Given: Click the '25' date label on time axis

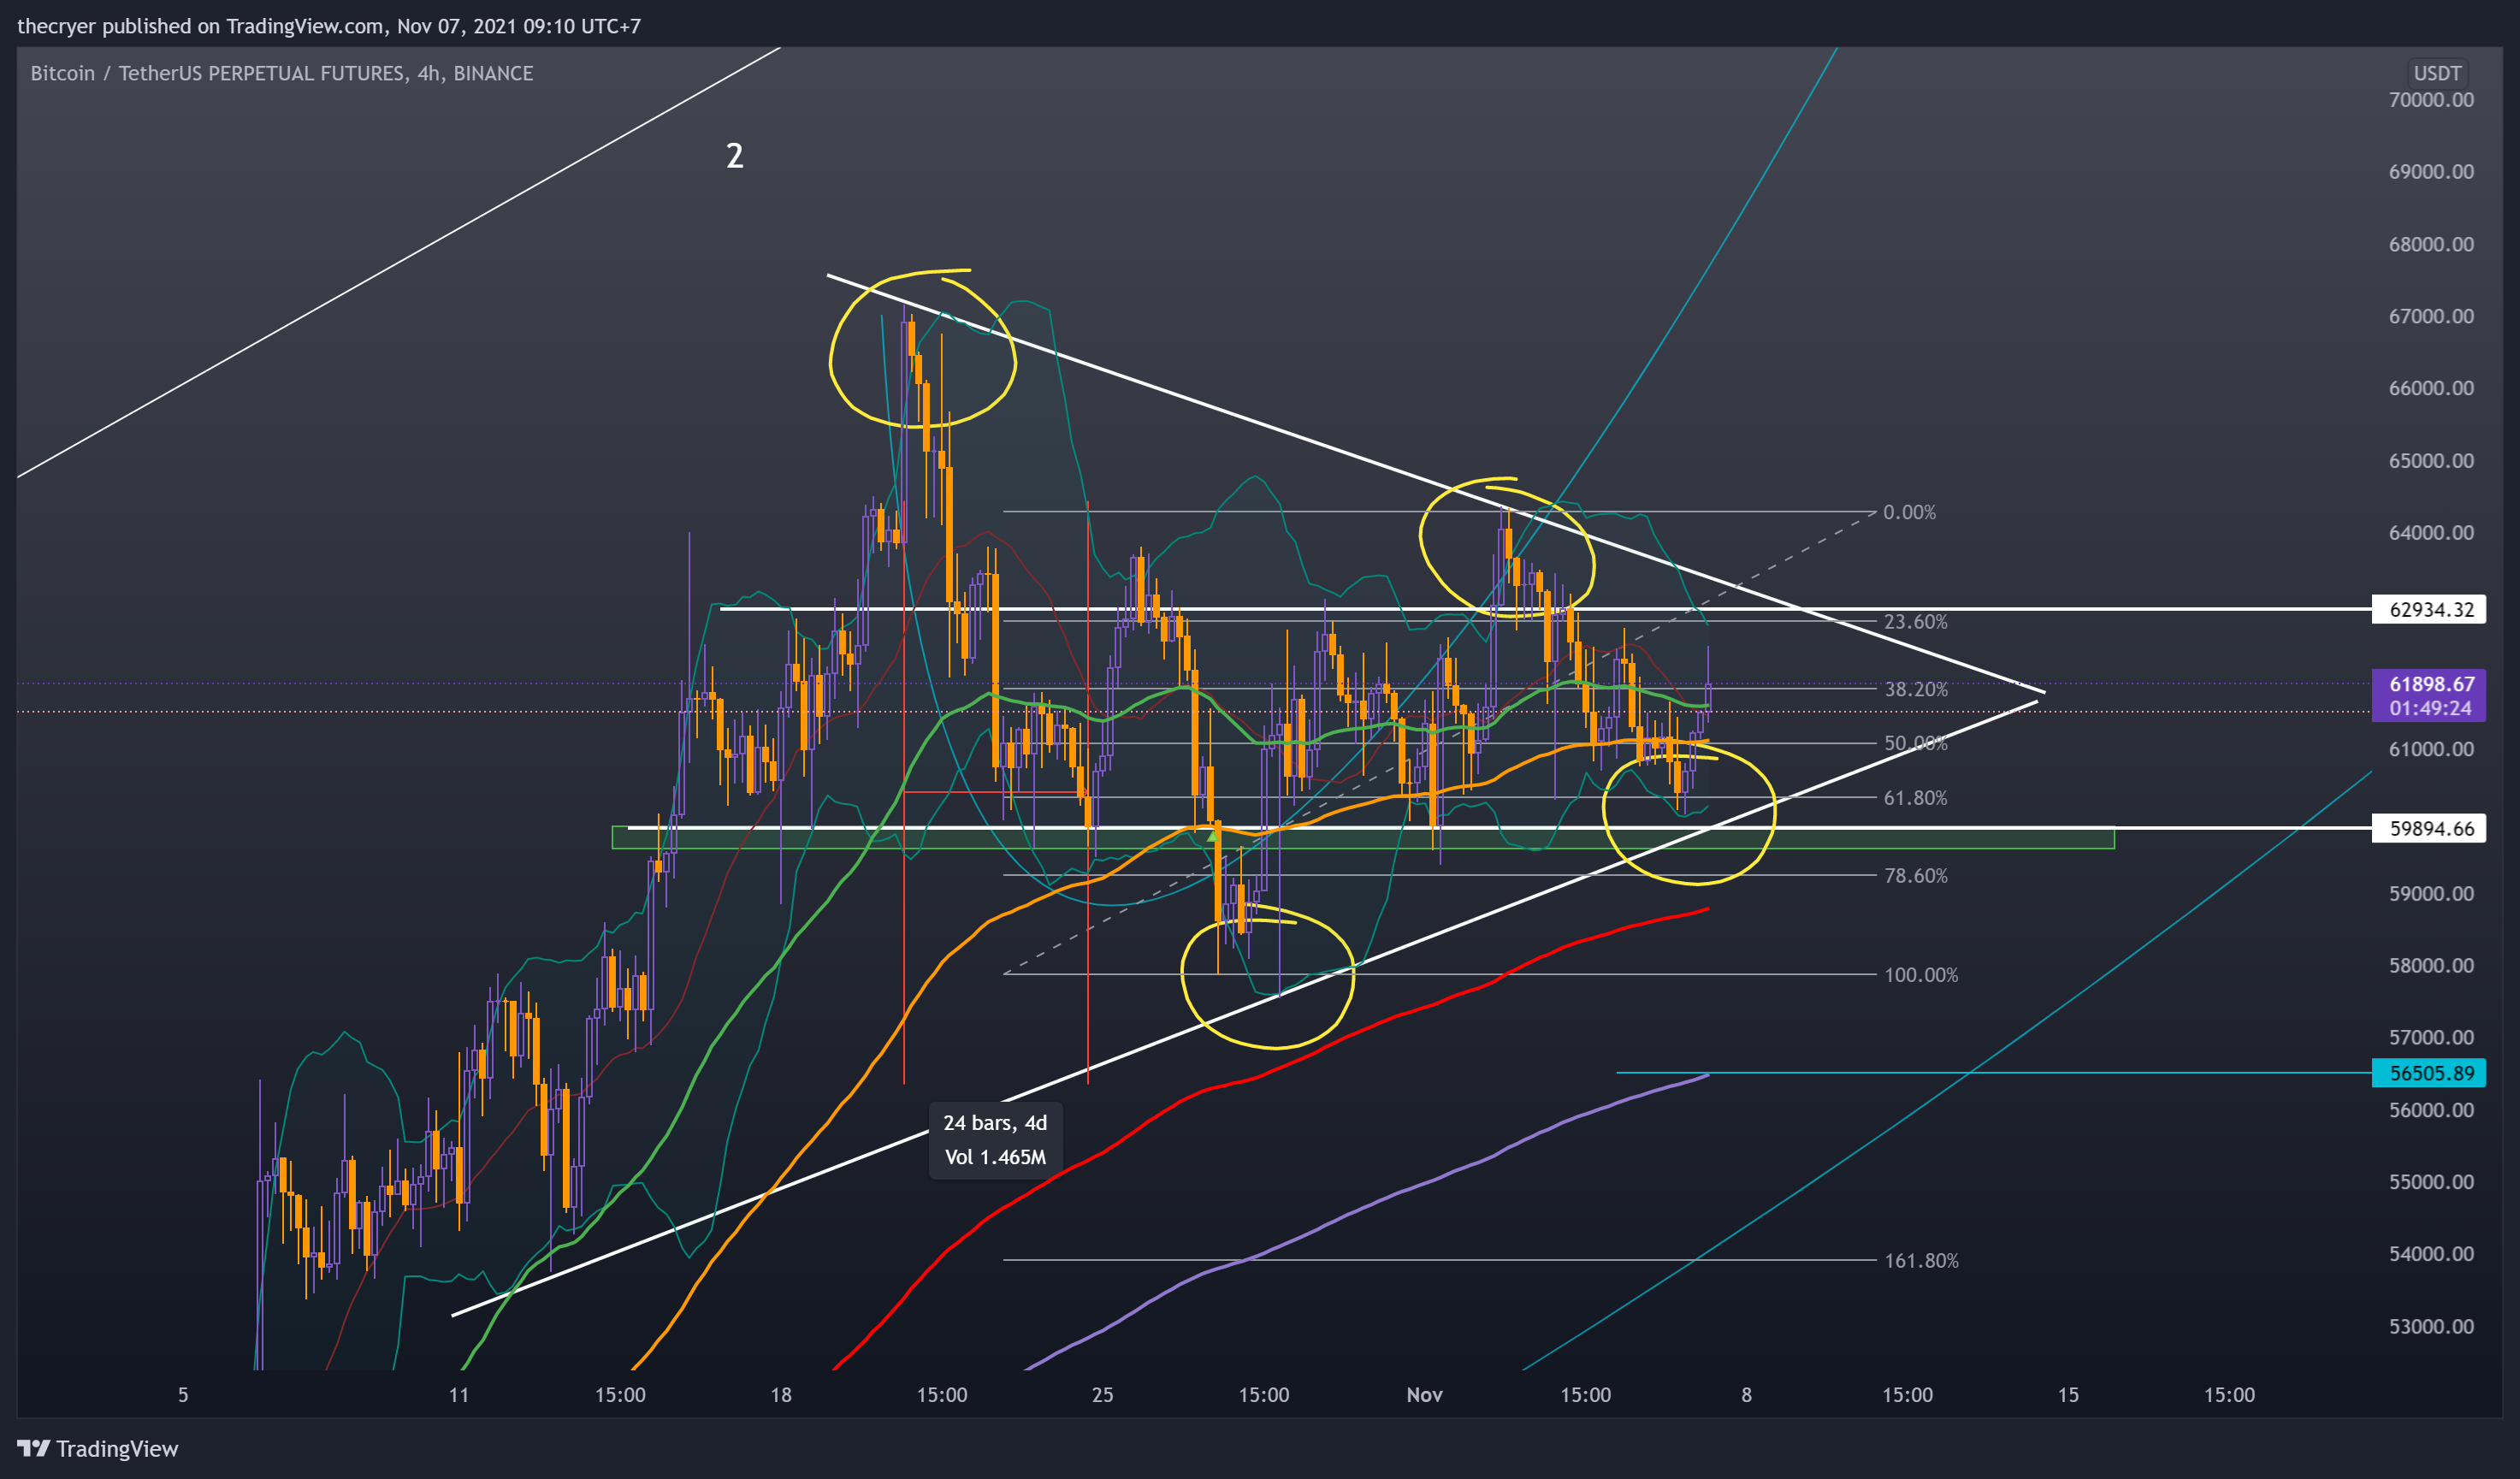Looking at the screenshot, I should tap(1102, 1394).
